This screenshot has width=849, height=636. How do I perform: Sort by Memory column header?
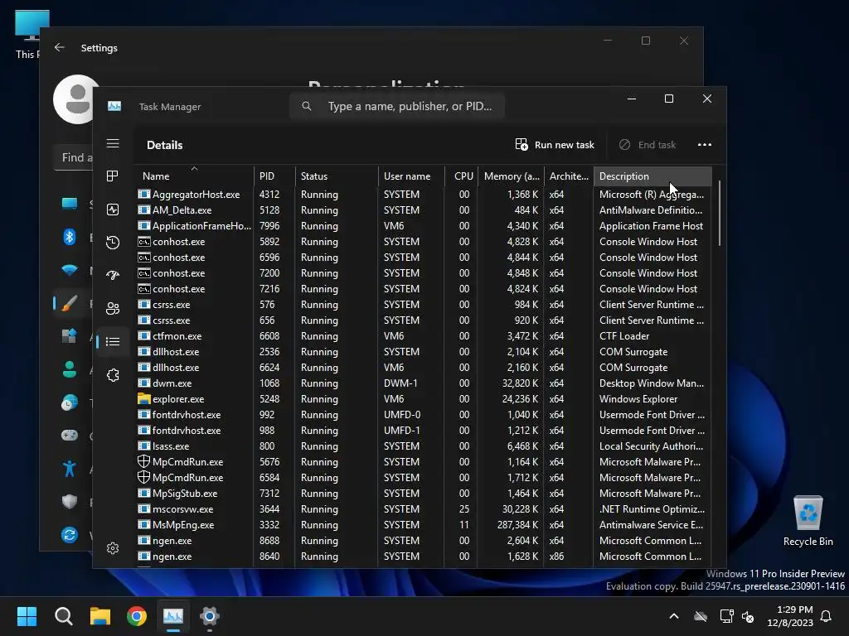511,176
